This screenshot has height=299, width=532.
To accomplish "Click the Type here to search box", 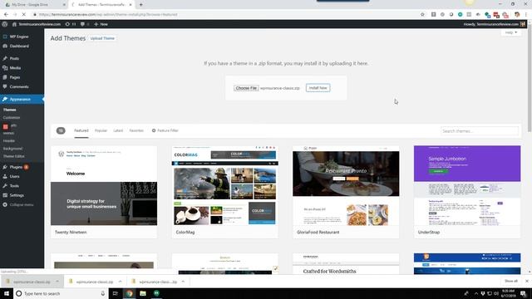I will click(61, 293).
